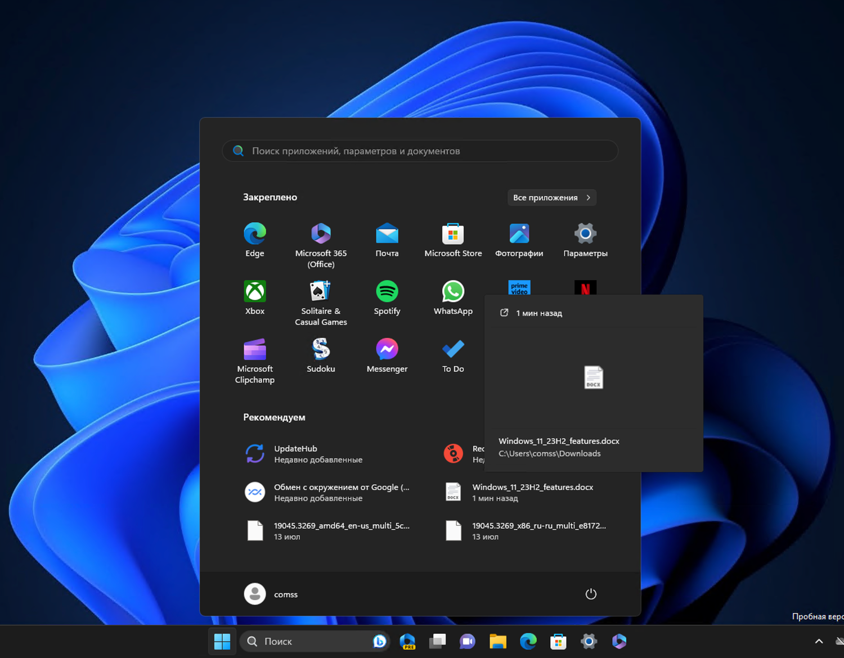Open Edge from the taskbar
The image size is (844, 658).
(528, 641)
